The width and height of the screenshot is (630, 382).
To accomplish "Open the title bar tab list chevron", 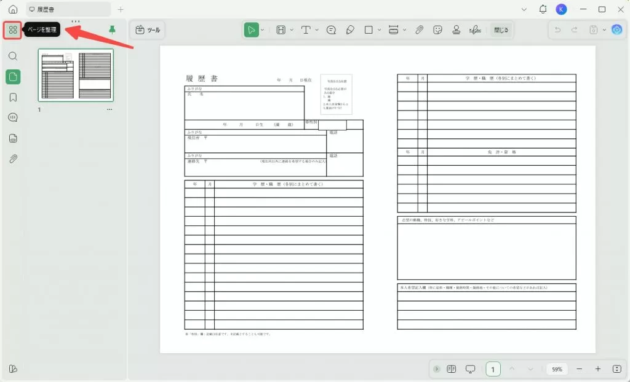I will pyautogui.click(x=524, y=9).
